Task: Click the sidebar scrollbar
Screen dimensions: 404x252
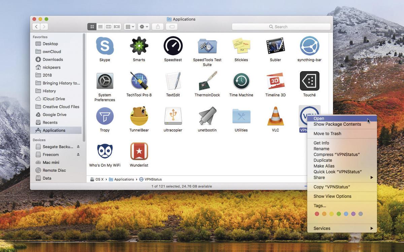Action: click(x=84, y=87)
